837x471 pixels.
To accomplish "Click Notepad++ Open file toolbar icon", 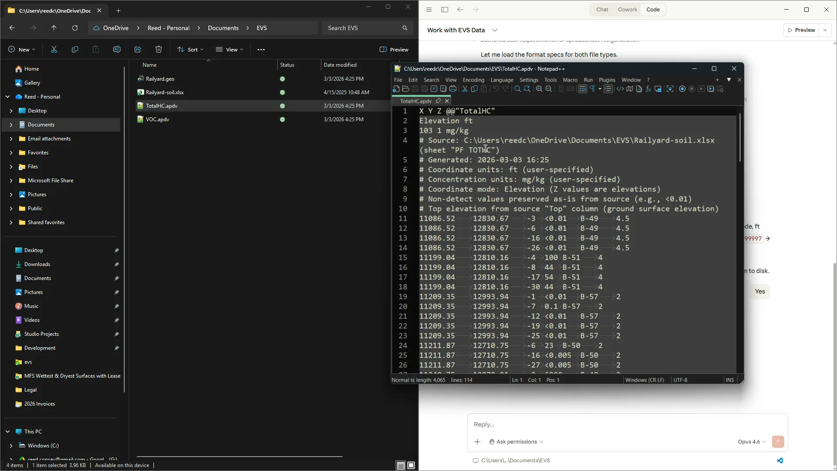I will (x=405, y=89).
